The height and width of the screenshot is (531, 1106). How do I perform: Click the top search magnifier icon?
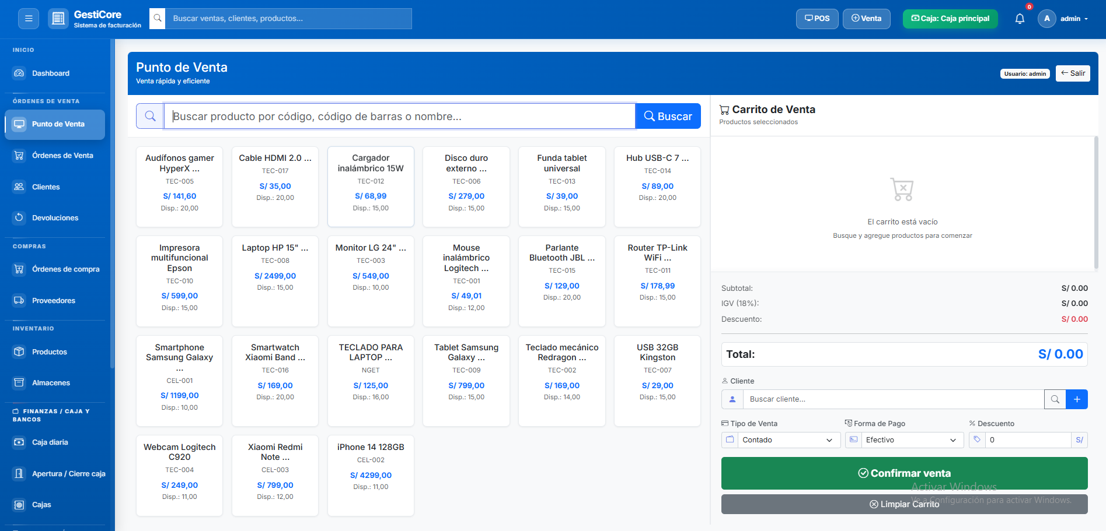[x=158, y=19]
